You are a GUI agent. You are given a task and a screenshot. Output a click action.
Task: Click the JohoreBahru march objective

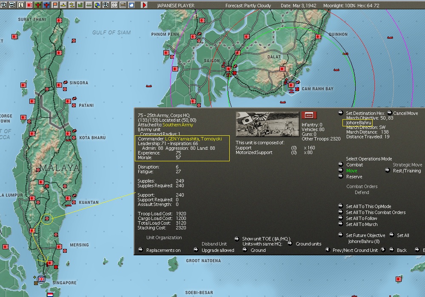[x=358, y=123]
